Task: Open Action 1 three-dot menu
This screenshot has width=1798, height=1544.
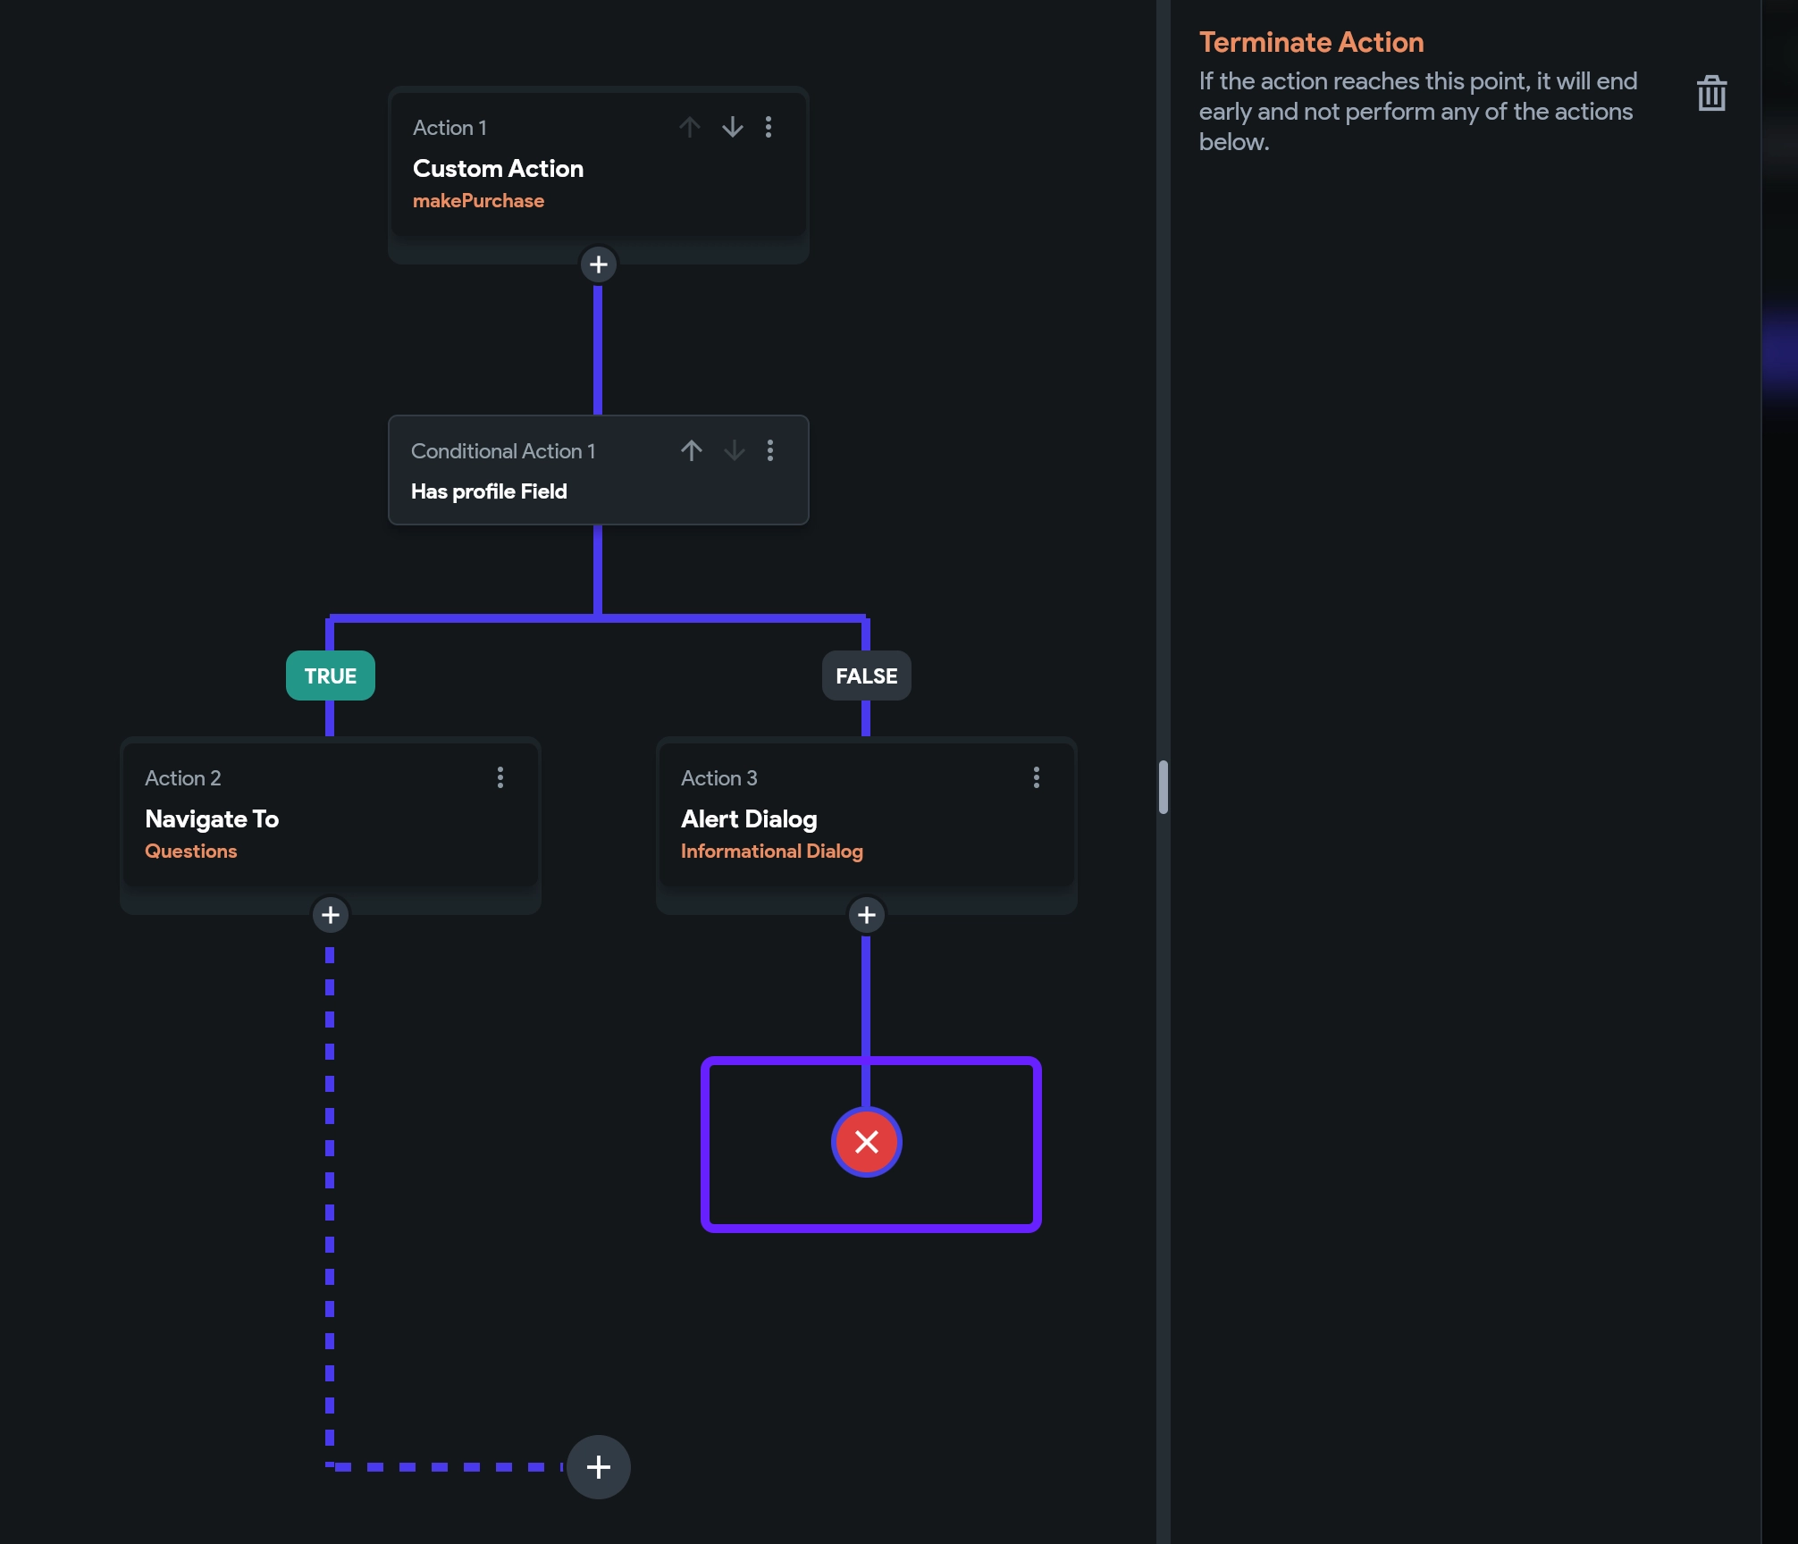Action: [x=769, y=128]
